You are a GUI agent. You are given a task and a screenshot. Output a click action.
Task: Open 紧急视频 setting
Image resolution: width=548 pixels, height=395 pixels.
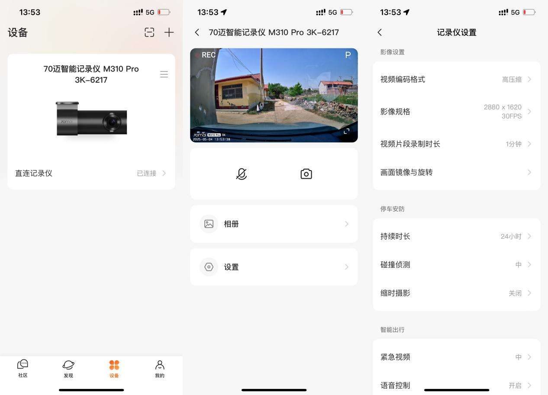(x=457, y=357)
